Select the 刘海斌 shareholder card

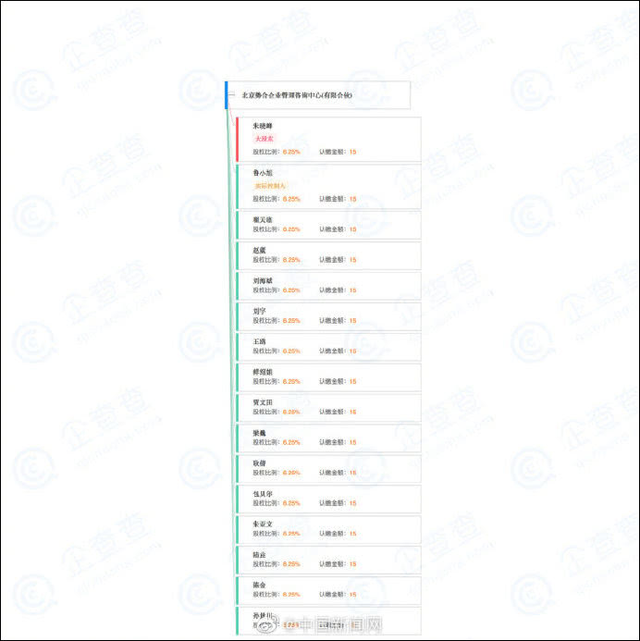pos(328,286)
